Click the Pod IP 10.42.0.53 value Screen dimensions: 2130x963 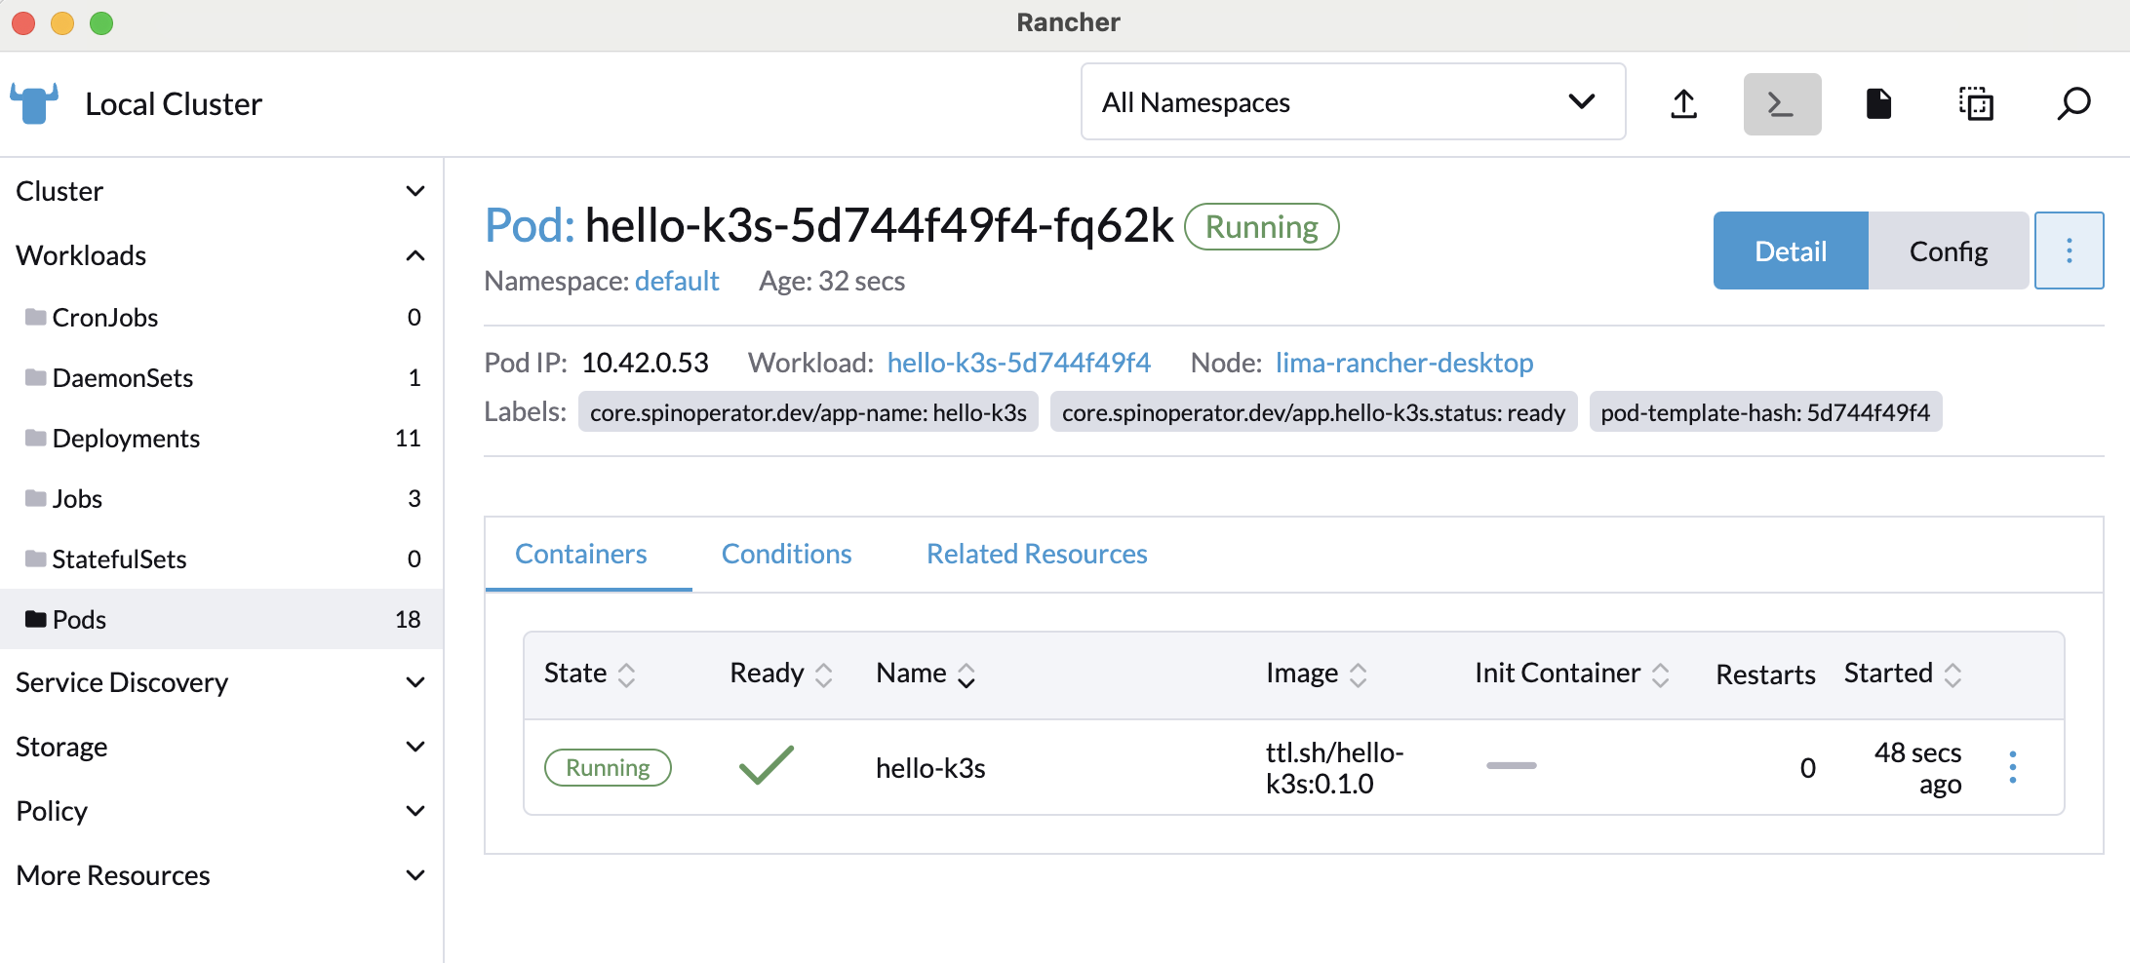tap(645, 363)
